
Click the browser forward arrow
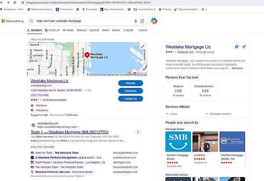tap(8, 3)
